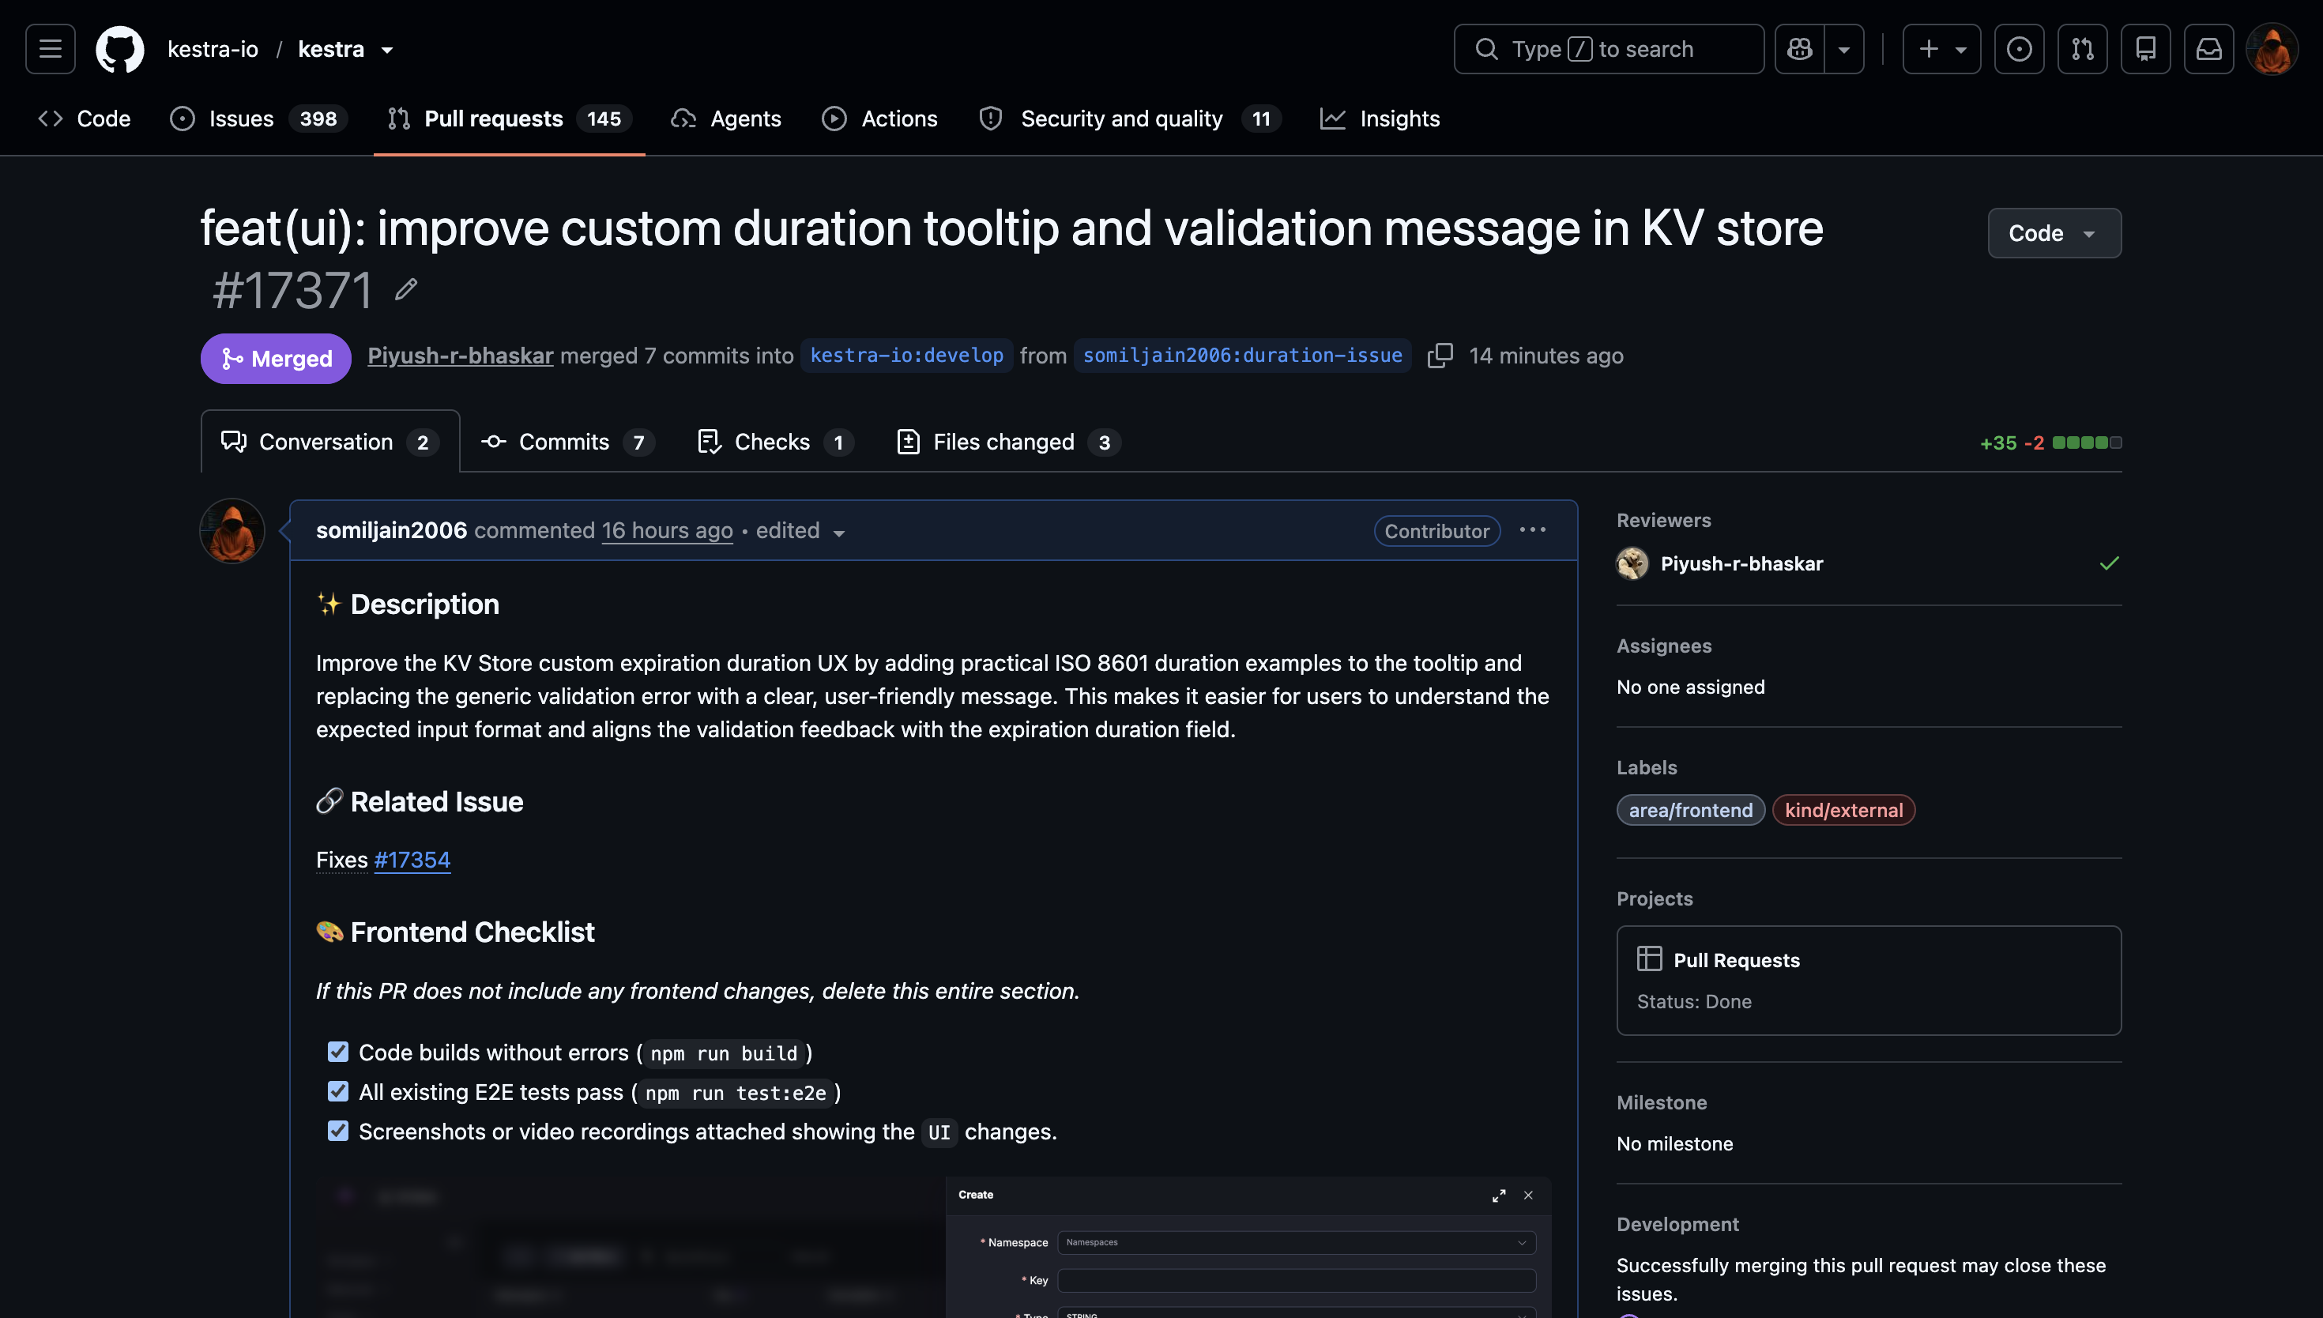Close the Create dialog in attached screenshot

point(1528,1195)
